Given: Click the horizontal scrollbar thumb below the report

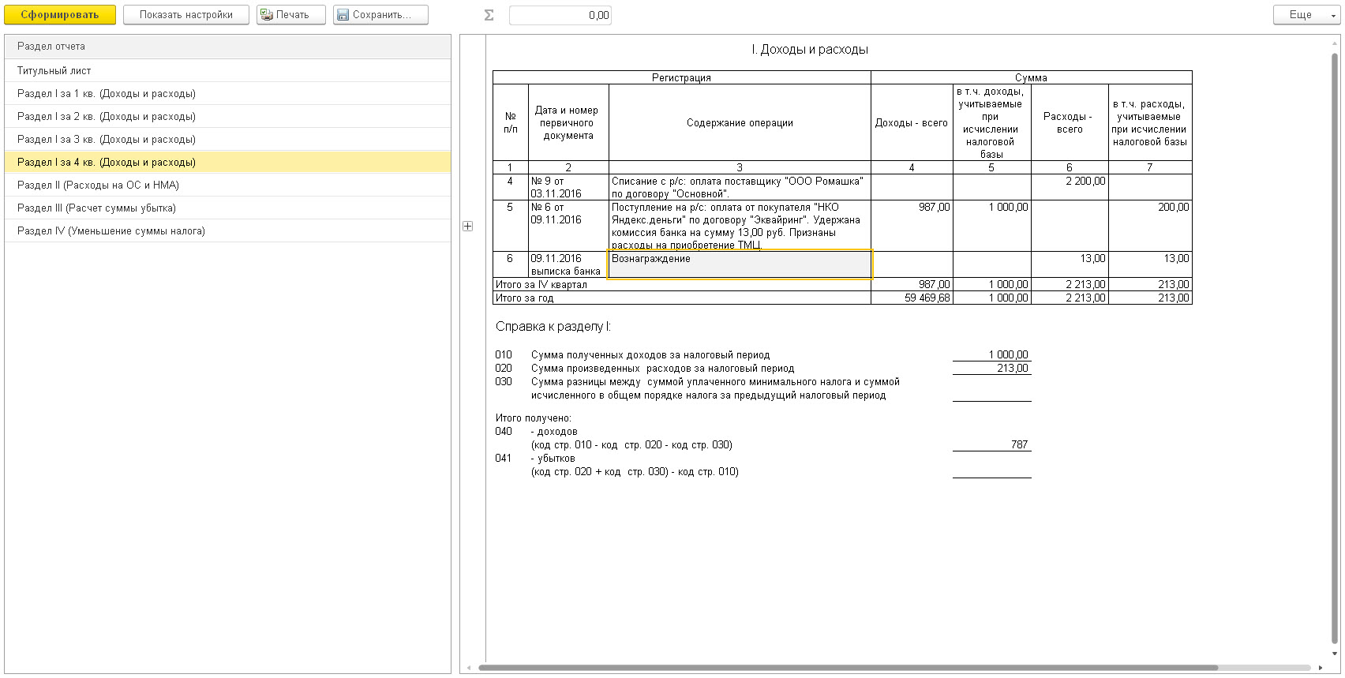Looking at the screenshot, I should point(848,668).
